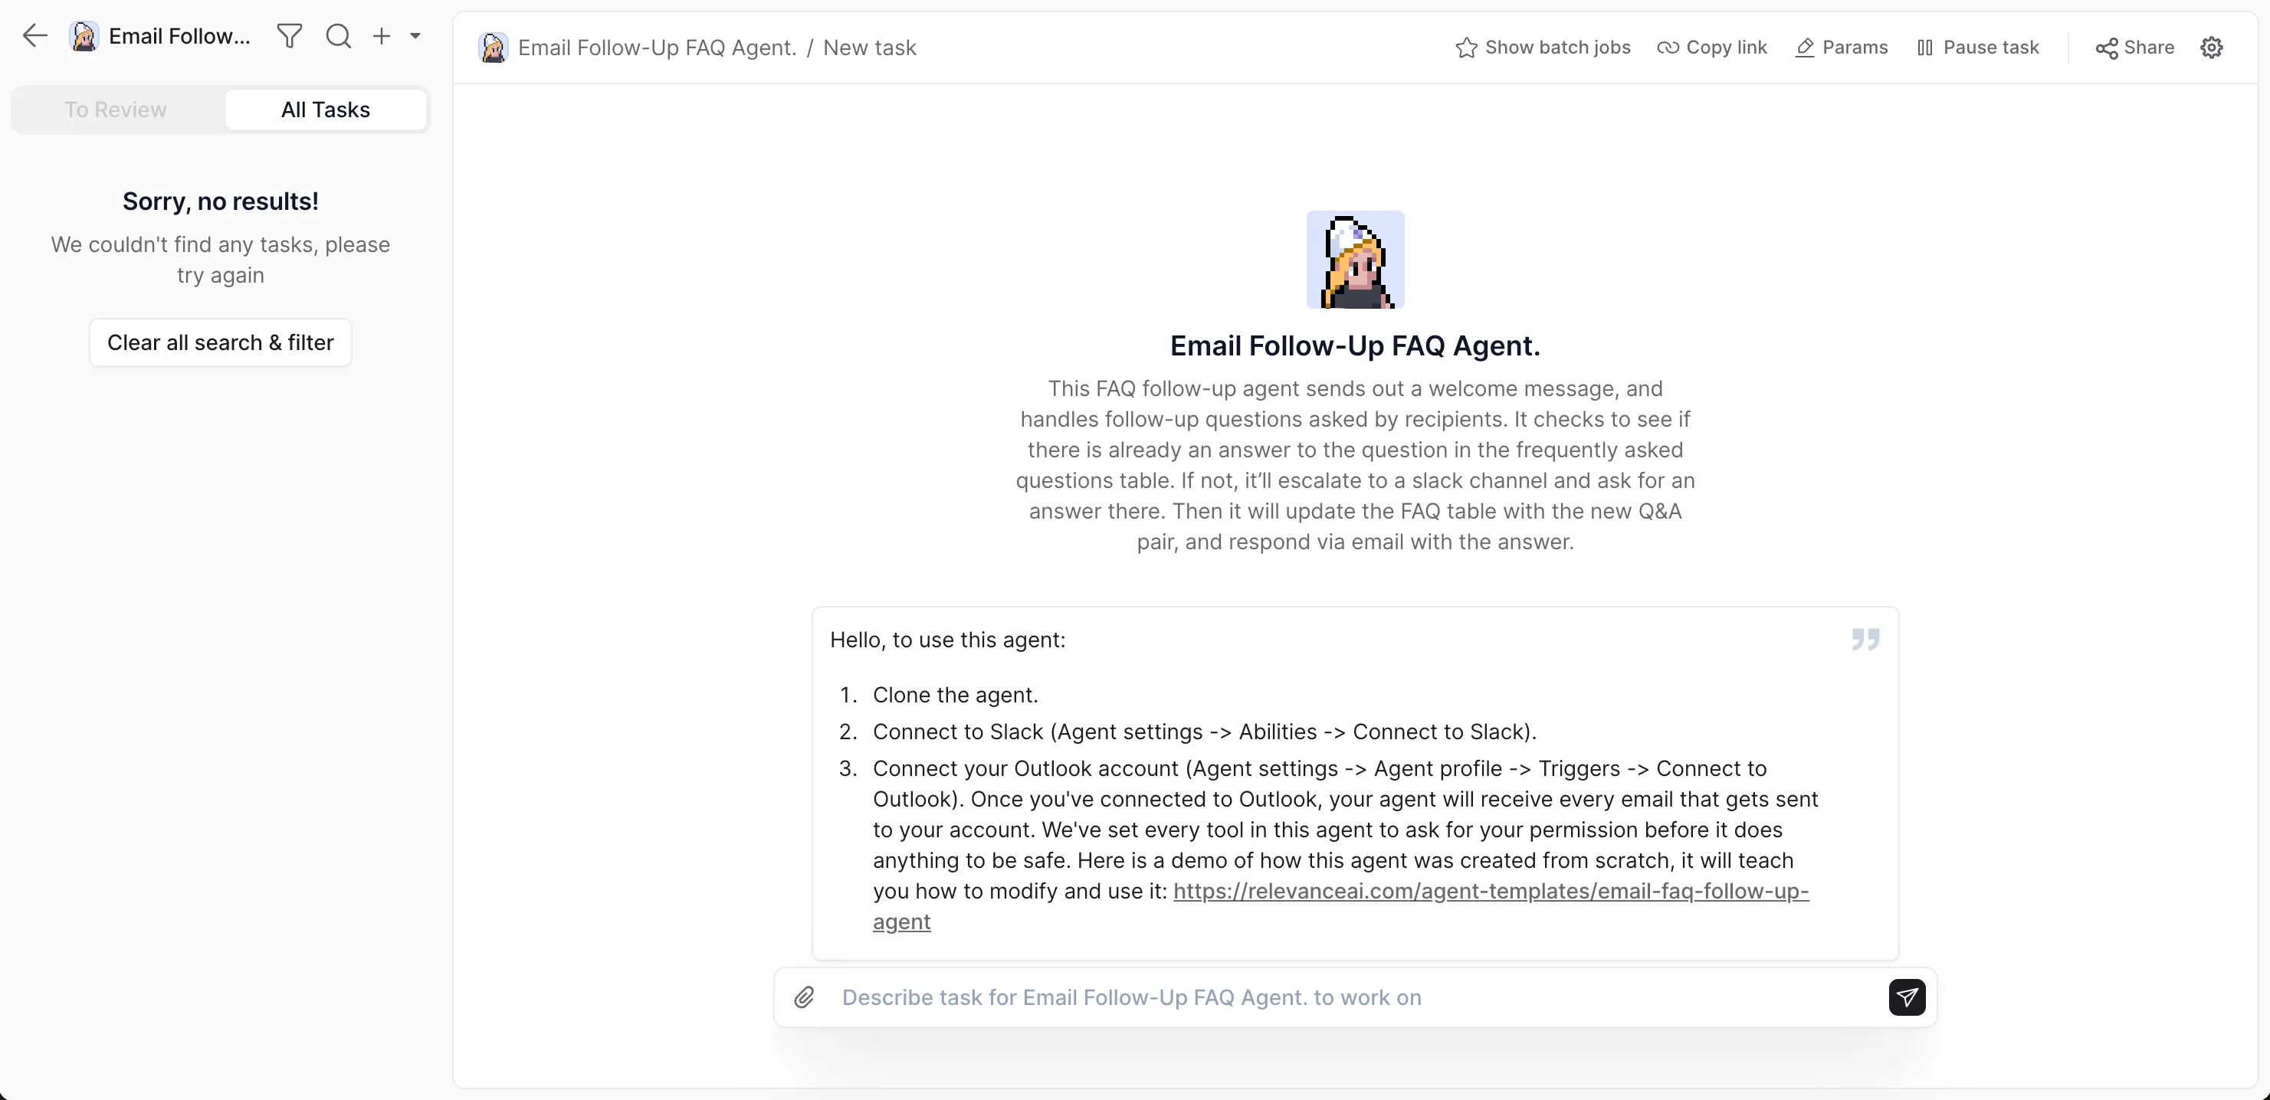Open the Params editor

(x=1841, y=47)
